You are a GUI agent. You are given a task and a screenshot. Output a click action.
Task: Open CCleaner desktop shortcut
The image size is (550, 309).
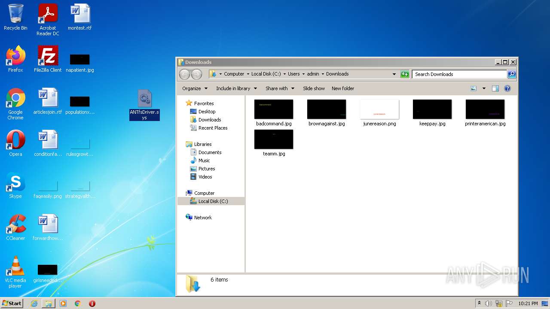pyautogui.click(x=15, y=227)
